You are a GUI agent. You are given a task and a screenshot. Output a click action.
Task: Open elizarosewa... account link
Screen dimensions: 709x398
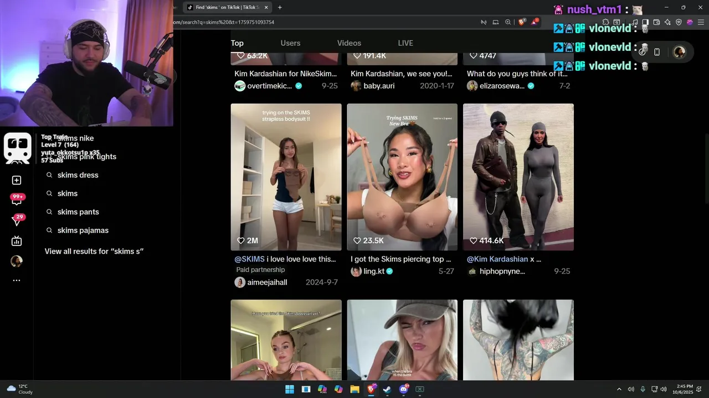501,86
